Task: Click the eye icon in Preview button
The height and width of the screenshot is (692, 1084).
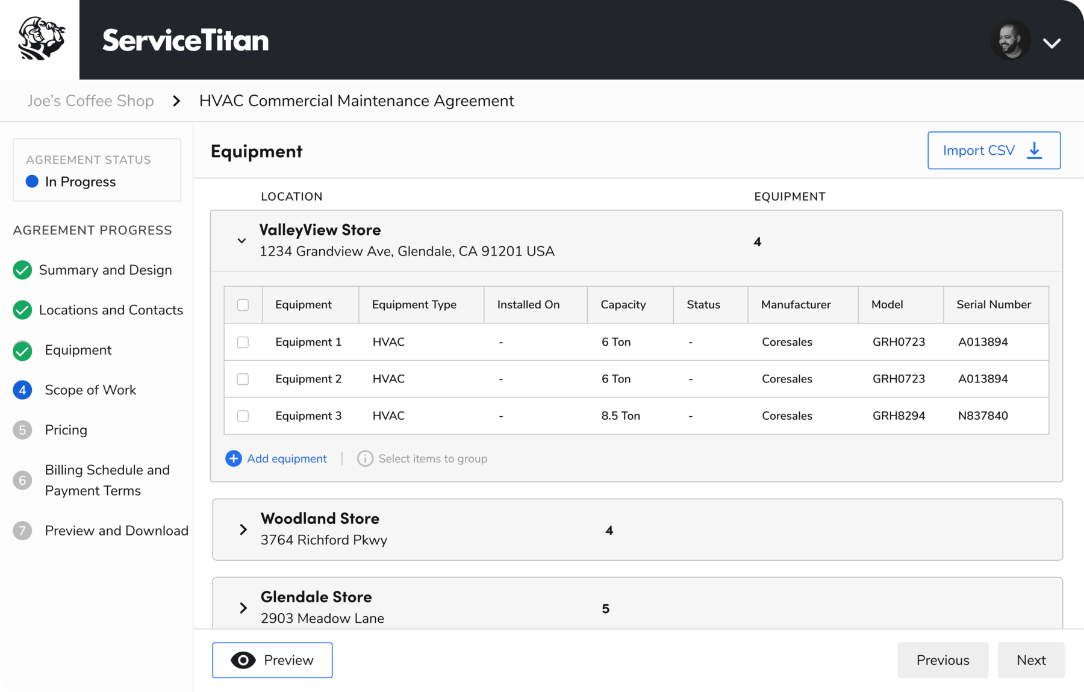Action: [x=243, y=660]
